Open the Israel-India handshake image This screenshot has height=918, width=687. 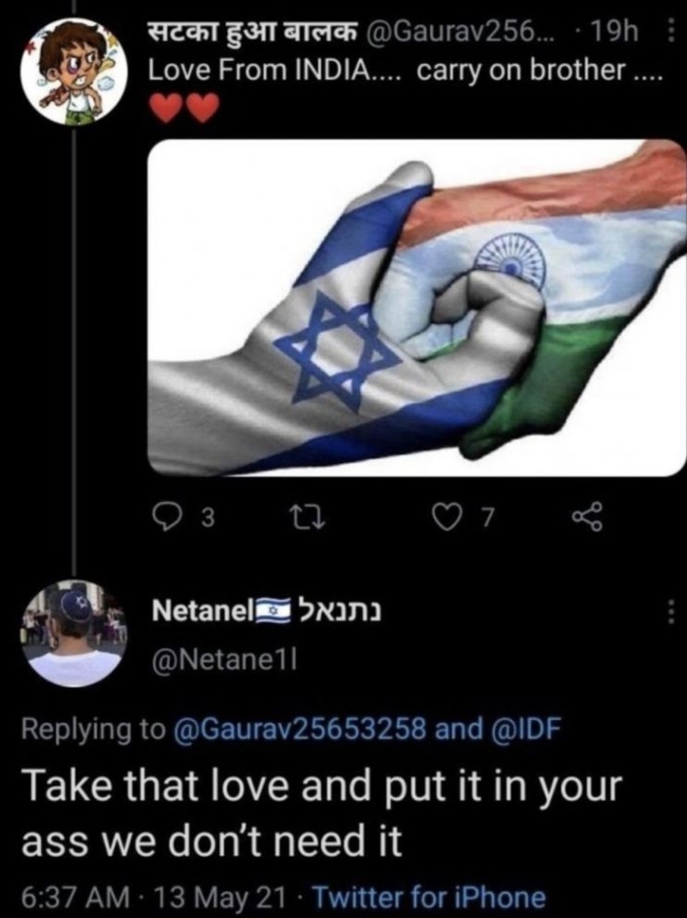pyautogui.click(x=416, y=308)
